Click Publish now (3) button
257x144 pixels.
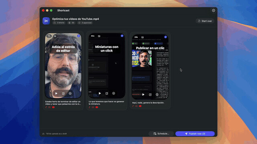click(x=195, y=134)
